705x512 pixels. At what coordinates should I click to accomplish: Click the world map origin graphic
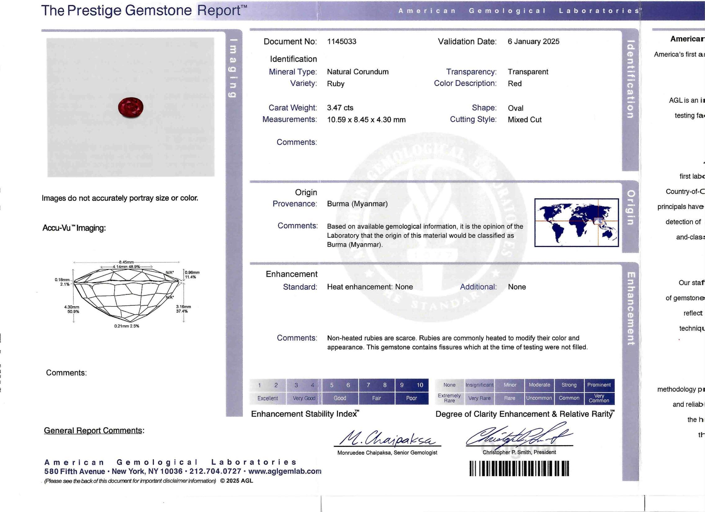tap(576, 222)
